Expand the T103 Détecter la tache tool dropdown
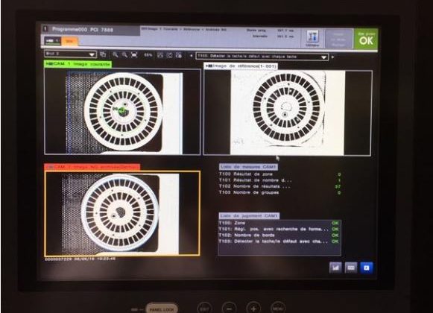This screenshot has height=313, width=433. click(262, 57)
